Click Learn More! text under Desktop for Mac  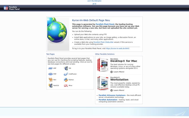119,72
